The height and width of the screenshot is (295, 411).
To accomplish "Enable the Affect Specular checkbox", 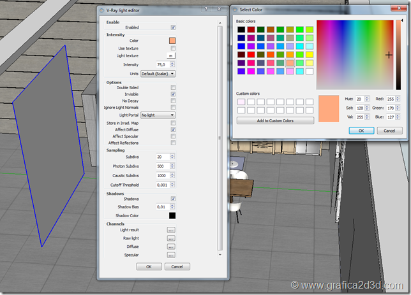I will [173, 136].
